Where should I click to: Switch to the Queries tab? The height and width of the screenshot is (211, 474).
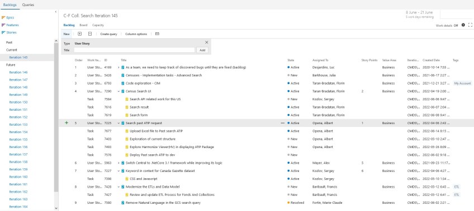[28, 5]
